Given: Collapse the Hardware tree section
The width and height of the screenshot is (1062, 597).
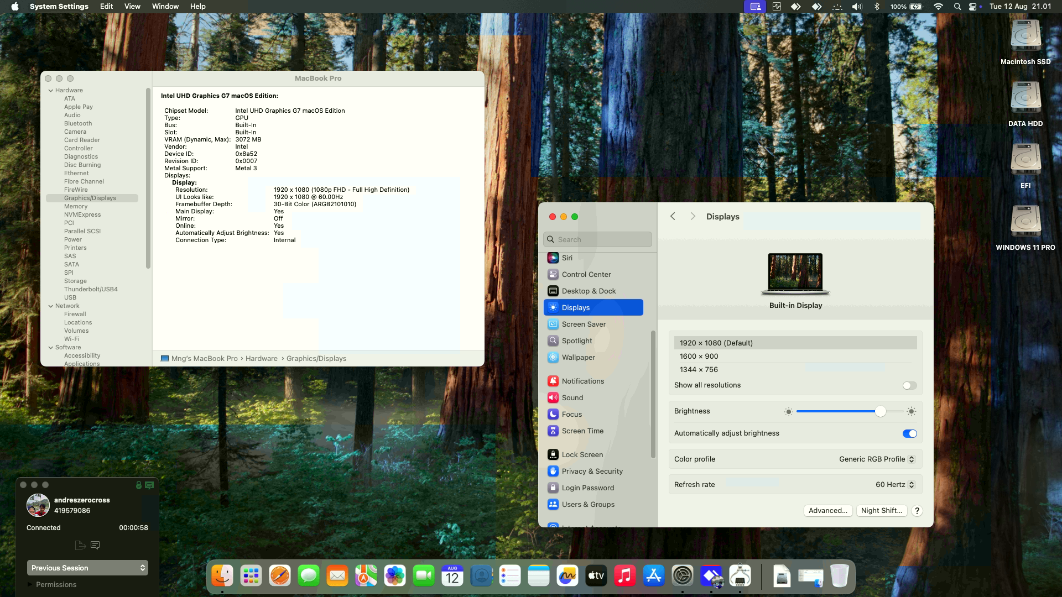Looking at the screenshot, I should pos(51,91).
